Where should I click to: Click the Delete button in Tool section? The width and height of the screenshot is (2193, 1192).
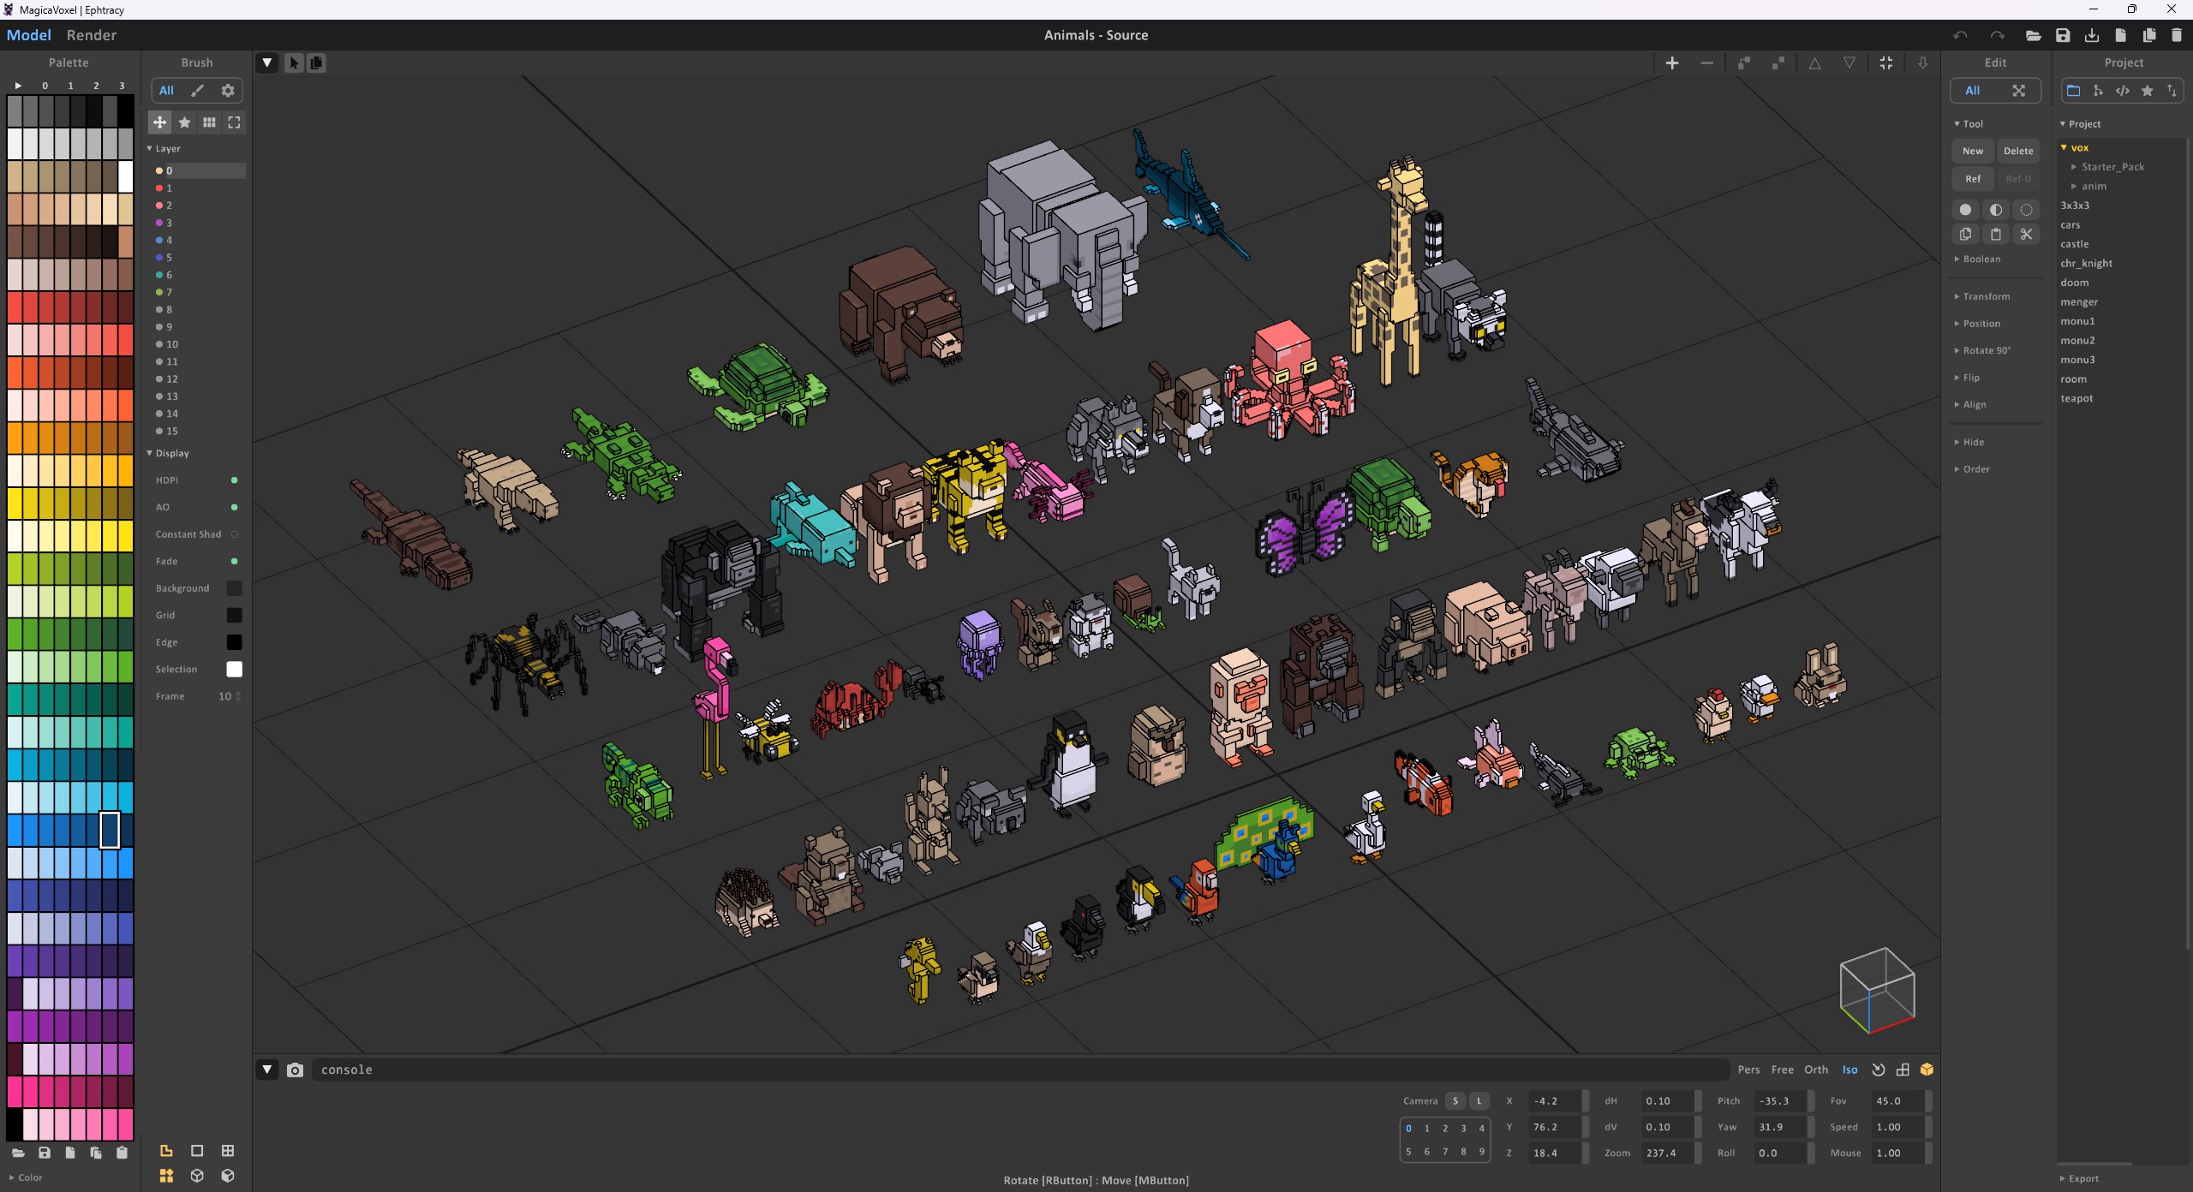tap(2017, 151)
